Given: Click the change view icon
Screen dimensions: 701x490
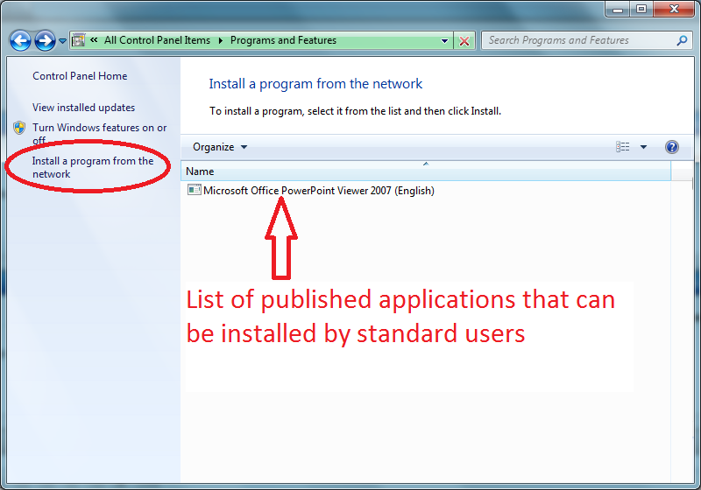Looking at the screenshot, I should point(622,147).
